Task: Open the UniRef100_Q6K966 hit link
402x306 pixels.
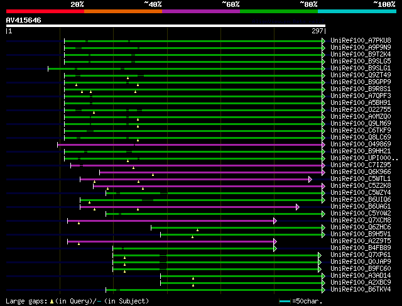Action: pyautogui.click(x=361, y=172)
